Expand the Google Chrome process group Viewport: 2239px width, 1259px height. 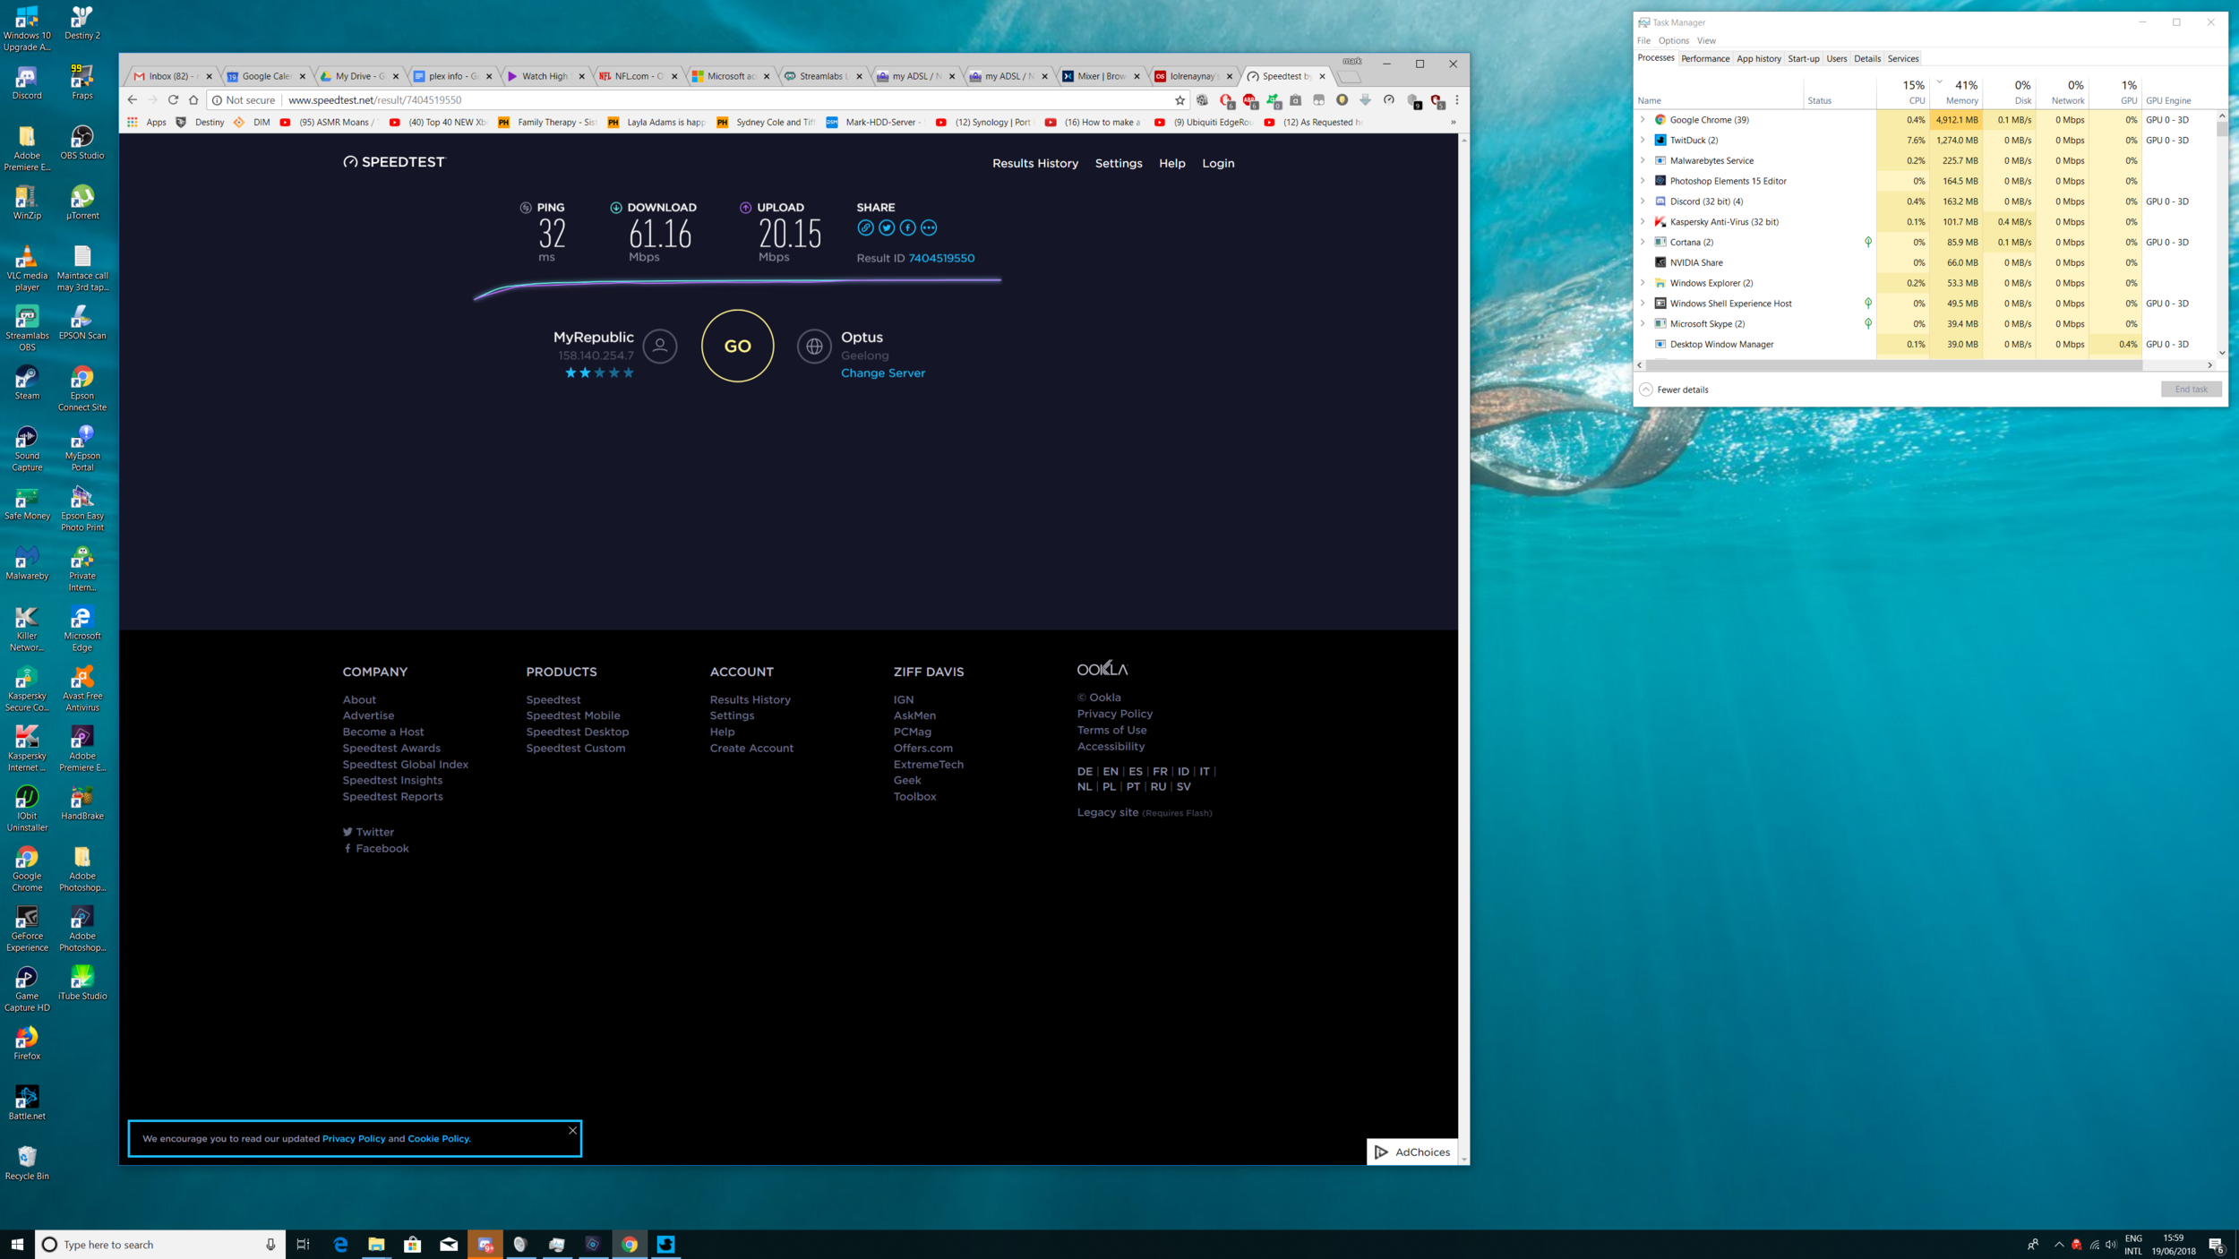(1643, 119)
